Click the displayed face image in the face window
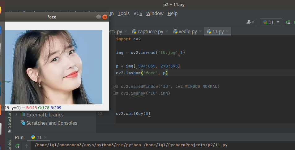295x150 pixels. (53, 67)
